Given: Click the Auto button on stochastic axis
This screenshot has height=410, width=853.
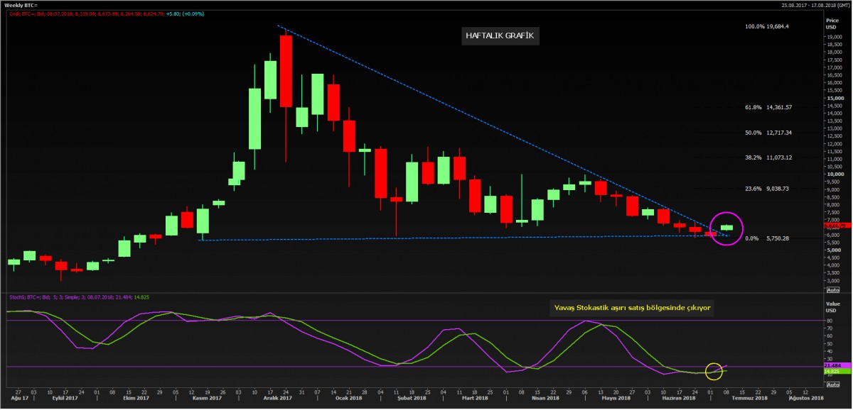Looking at the screenshot, I should point(833,384).
